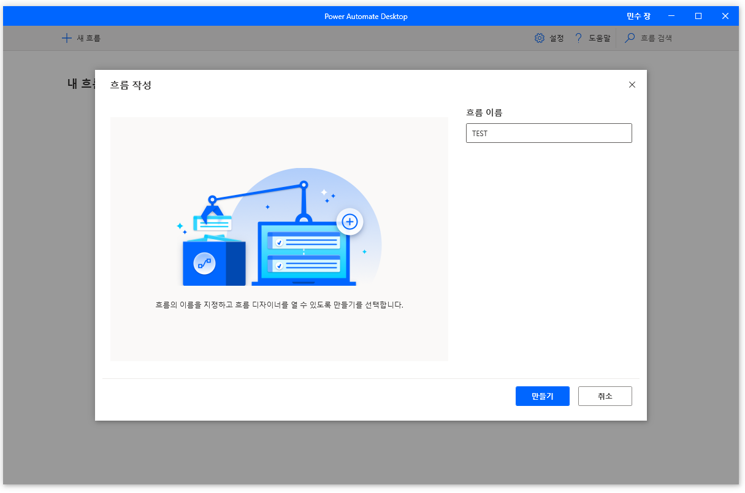Click the plus circle in illustration
The height and width of the screenshot is (493, 745).
tap(350, 221)
